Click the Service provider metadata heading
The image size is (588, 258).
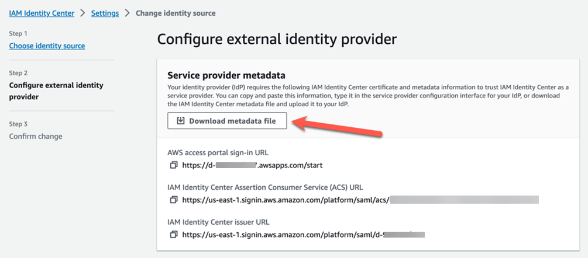pos(226,75)
